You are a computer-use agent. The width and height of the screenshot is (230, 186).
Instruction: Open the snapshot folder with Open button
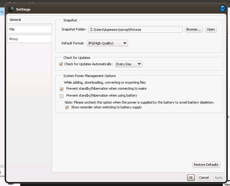click(x=211, y=29)
